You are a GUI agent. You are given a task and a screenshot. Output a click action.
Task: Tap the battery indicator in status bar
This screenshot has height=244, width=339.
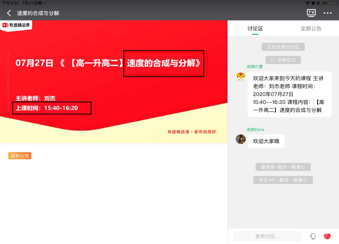point(333,3)
